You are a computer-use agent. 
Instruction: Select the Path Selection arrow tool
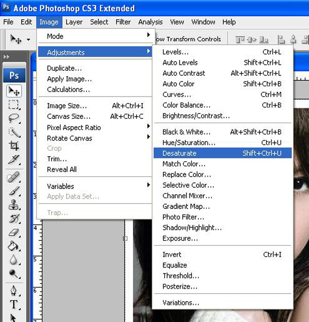(x=13, y=317)
